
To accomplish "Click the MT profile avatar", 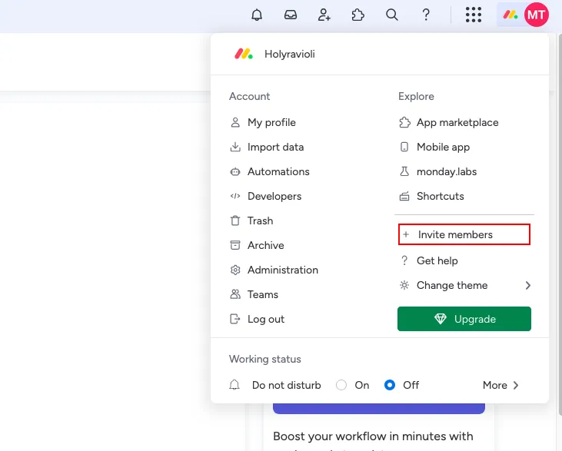I will tap(536, 15).
